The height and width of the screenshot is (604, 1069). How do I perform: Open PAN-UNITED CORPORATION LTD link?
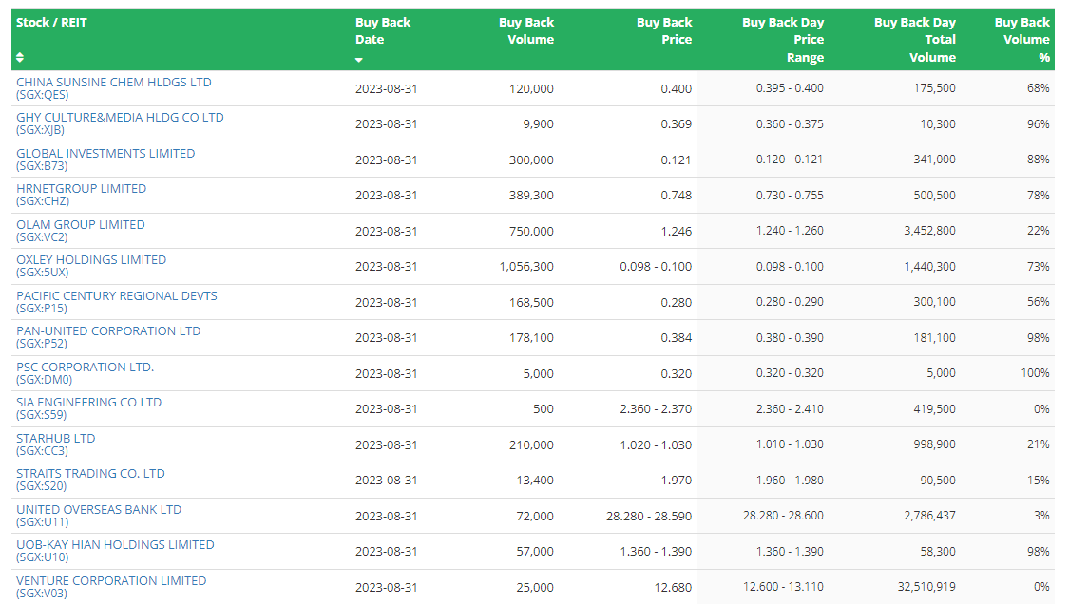[108, 337]
